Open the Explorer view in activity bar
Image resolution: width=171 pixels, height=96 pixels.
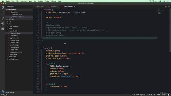click(3, 7)
